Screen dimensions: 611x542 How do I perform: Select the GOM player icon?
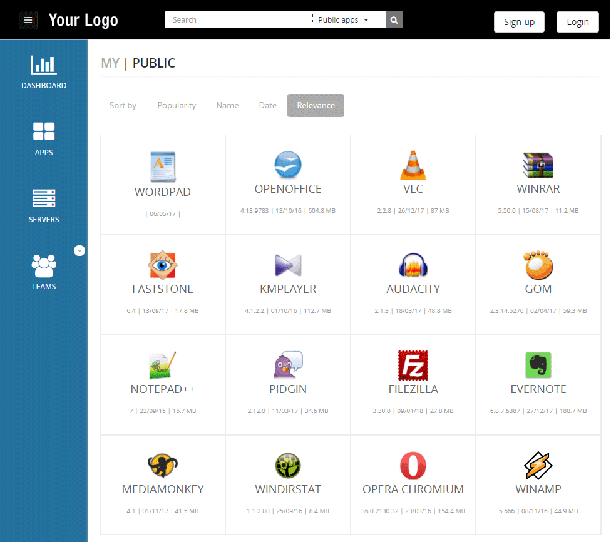point(538,265)
